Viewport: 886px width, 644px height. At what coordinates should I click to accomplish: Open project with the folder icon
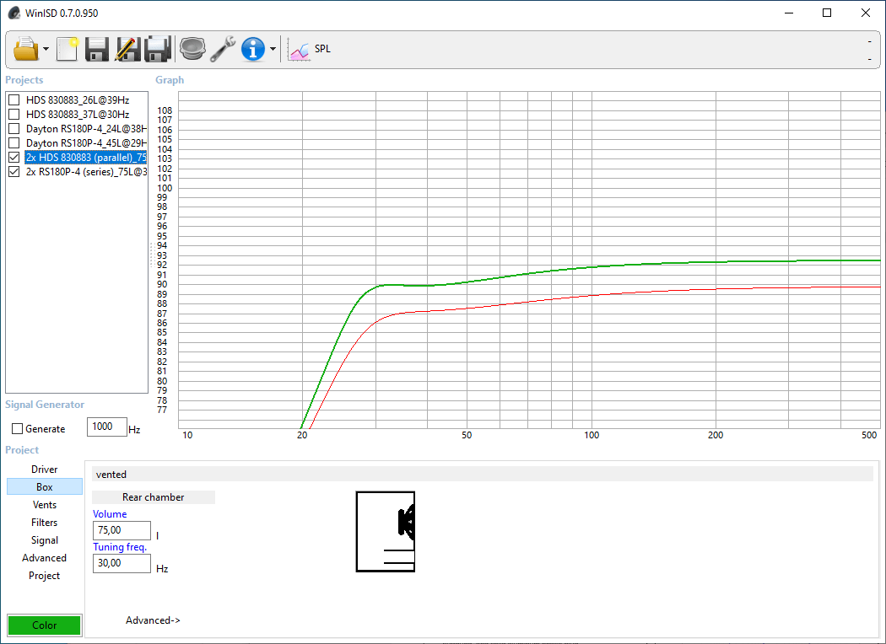coord(26,49)
